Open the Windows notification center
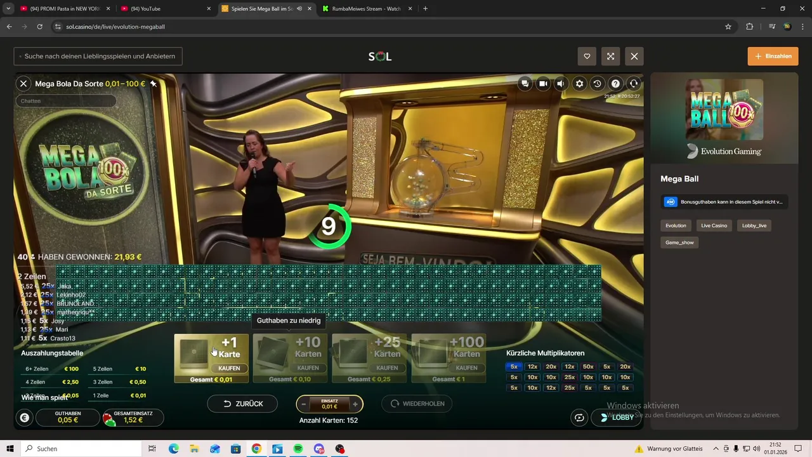The image size is (812, 457). 798,449
